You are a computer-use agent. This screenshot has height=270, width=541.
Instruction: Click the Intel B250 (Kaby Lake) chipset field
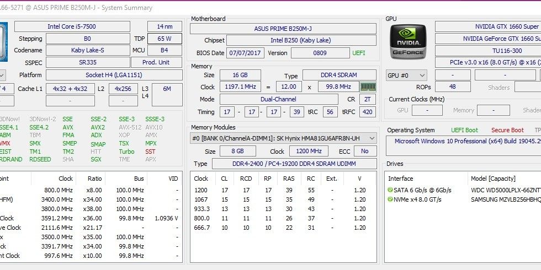(301, 40)
